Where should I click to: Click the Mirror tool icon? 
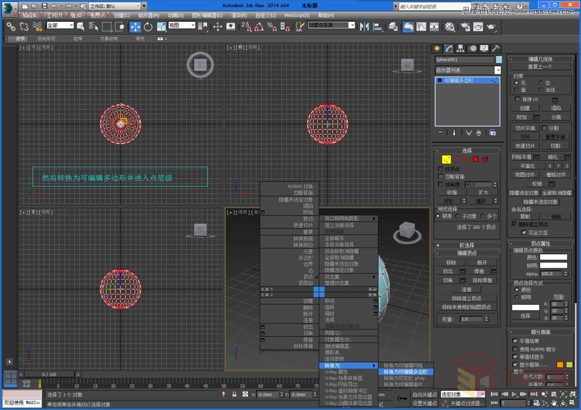[x=364, y=27]
